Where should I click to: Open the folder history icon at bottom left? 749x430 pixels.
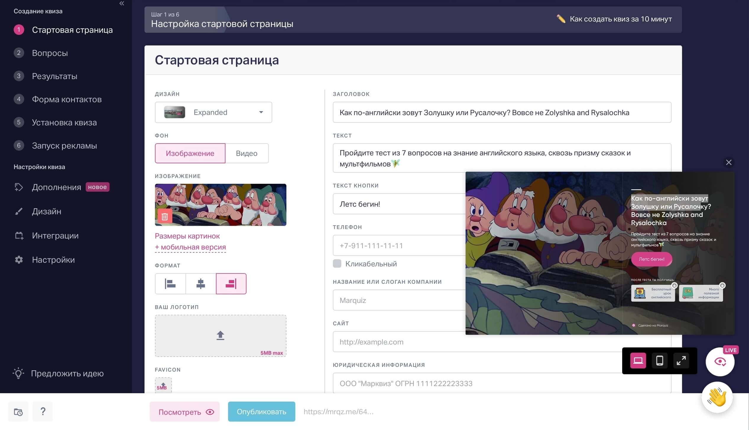pyautogui.click(x=18, y=412)
